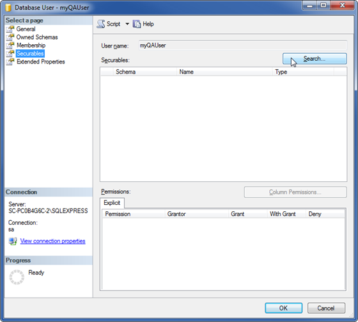The image size is (358, 322).
Task: Open the Script dropdown arrow
Action: pos(127,24)
